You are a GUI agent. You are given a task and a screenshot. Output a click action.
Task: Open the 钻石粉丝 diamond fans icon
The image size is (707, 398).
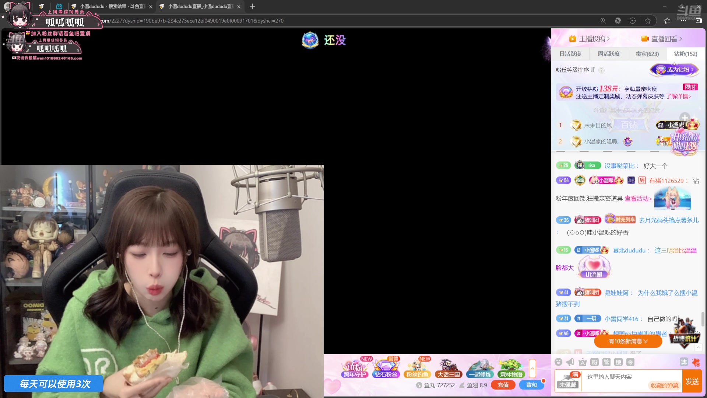click(x=386, y=368)
